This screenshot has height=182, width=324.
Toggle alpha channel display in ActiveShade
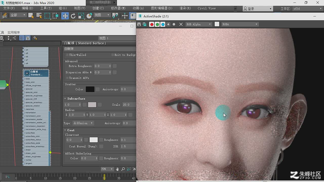[168, 24]
